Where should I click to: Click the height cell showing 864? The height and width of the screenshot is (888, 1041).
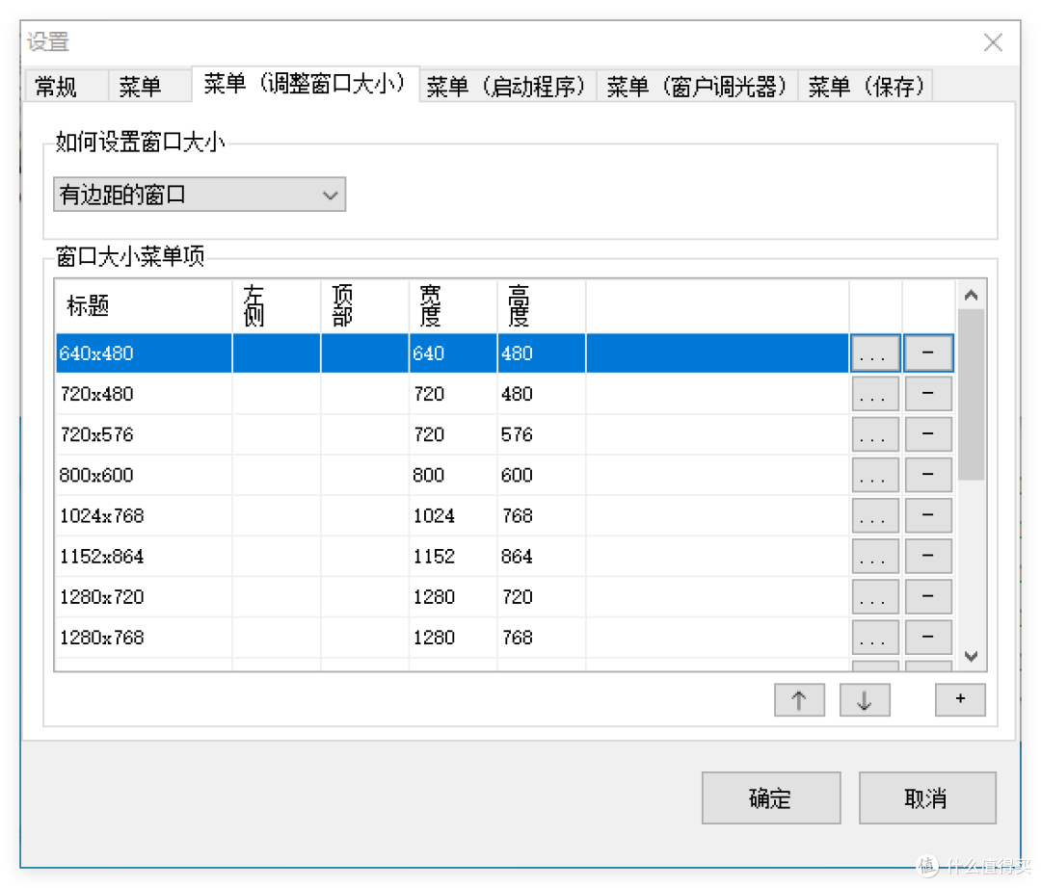(541, 556)
